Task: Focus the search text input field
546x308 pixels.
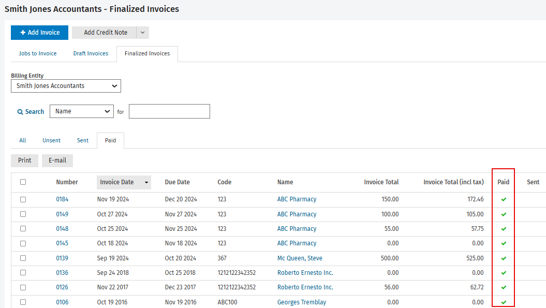Action: tap(169, 111)
